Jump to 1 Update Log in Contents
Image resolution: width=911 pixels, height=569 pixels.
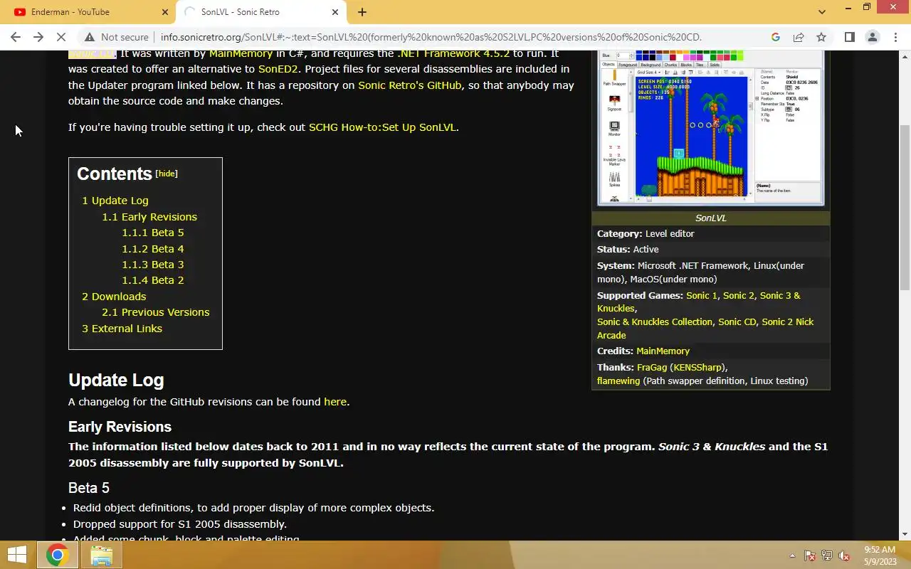115,201
